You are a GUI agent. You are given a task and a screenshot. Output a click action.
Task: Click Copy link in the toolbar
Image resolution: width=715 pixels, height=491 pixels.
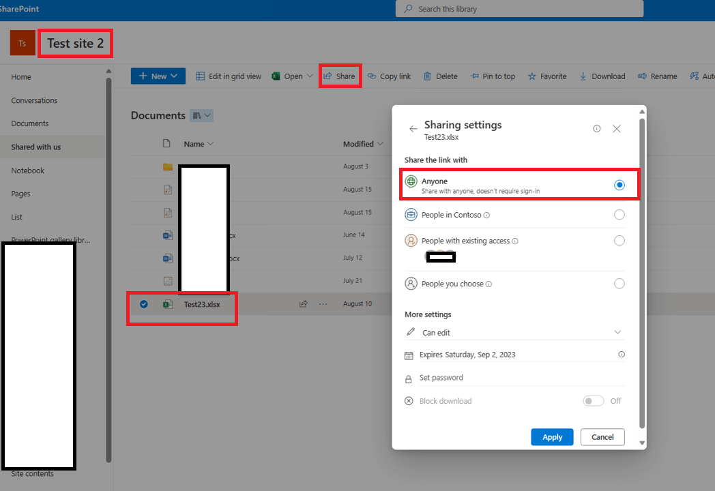pos(389,76)
